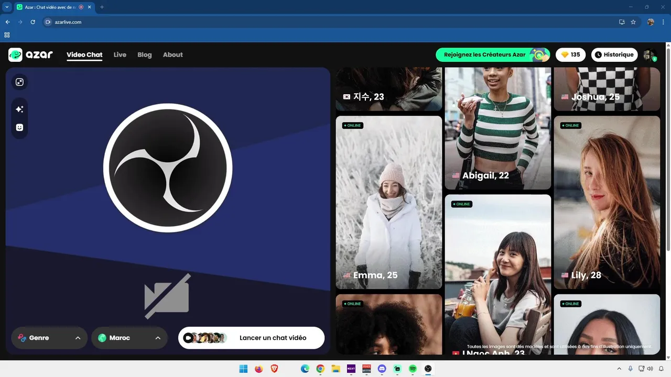Toggle the fullscreen video icon
Viewport: 671px width, 377px height.
pos(19,82)
